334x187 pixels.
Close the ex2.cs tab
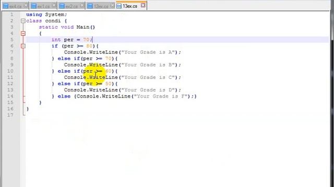coord(82,6)
